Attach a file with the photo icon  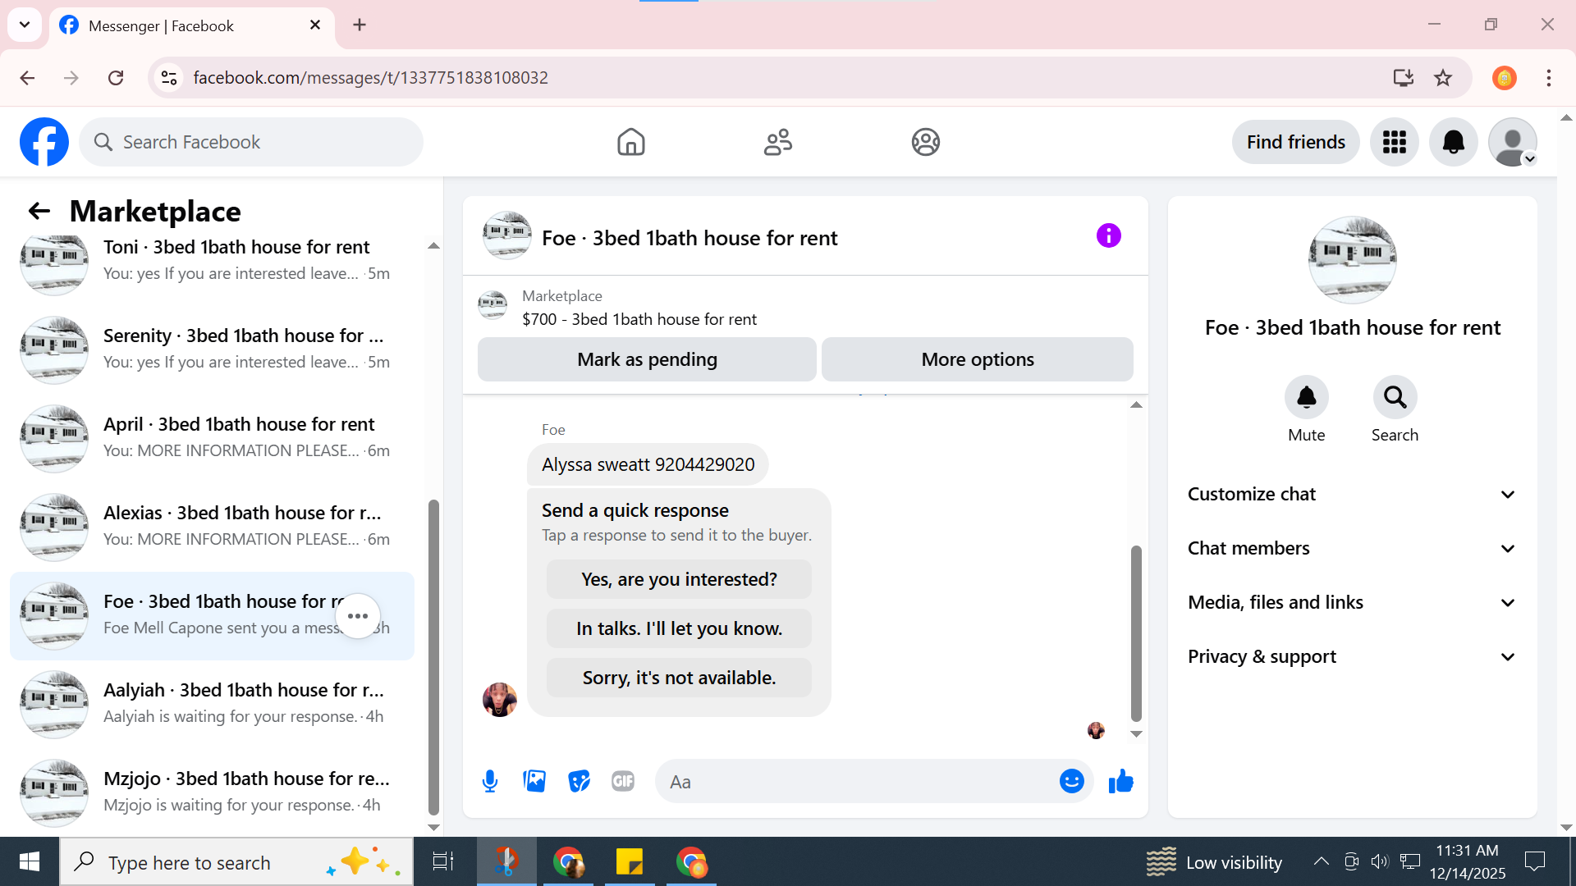534,782
